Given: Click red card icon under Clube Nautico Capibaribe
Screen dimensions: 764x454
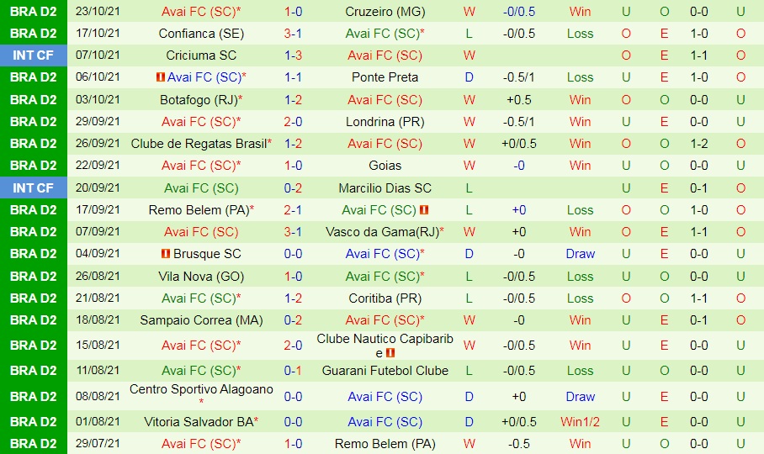Looking at the screenshot, I should tap(391, 353).
